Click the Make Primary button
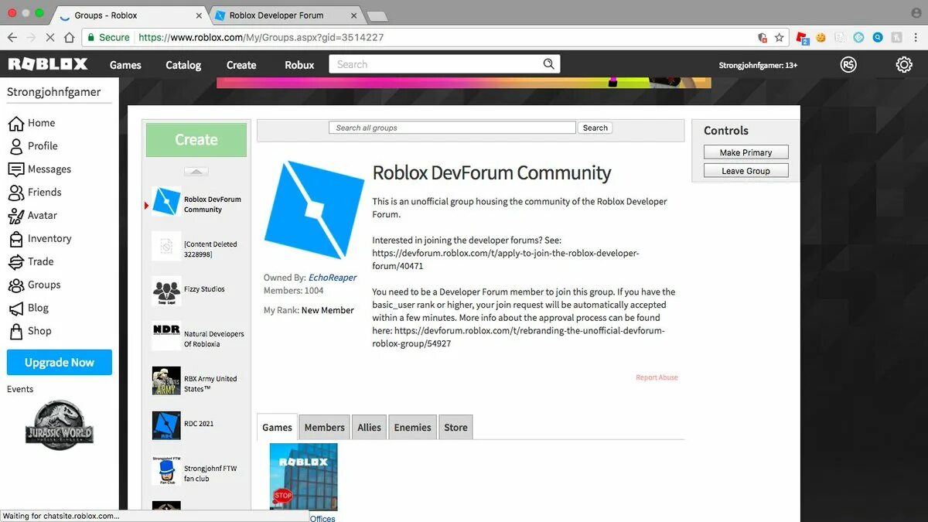Image resolution: width=928 pixels, height=522 pixels. [x=746, y=152]
